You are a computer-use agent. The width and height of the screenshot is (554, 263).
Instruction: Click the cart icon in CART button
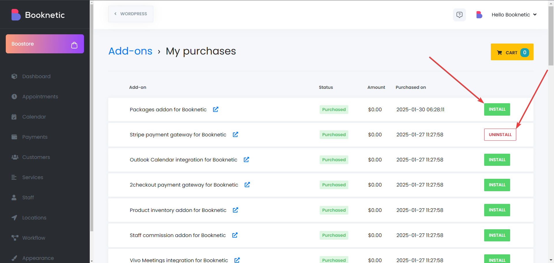point(499,52)
